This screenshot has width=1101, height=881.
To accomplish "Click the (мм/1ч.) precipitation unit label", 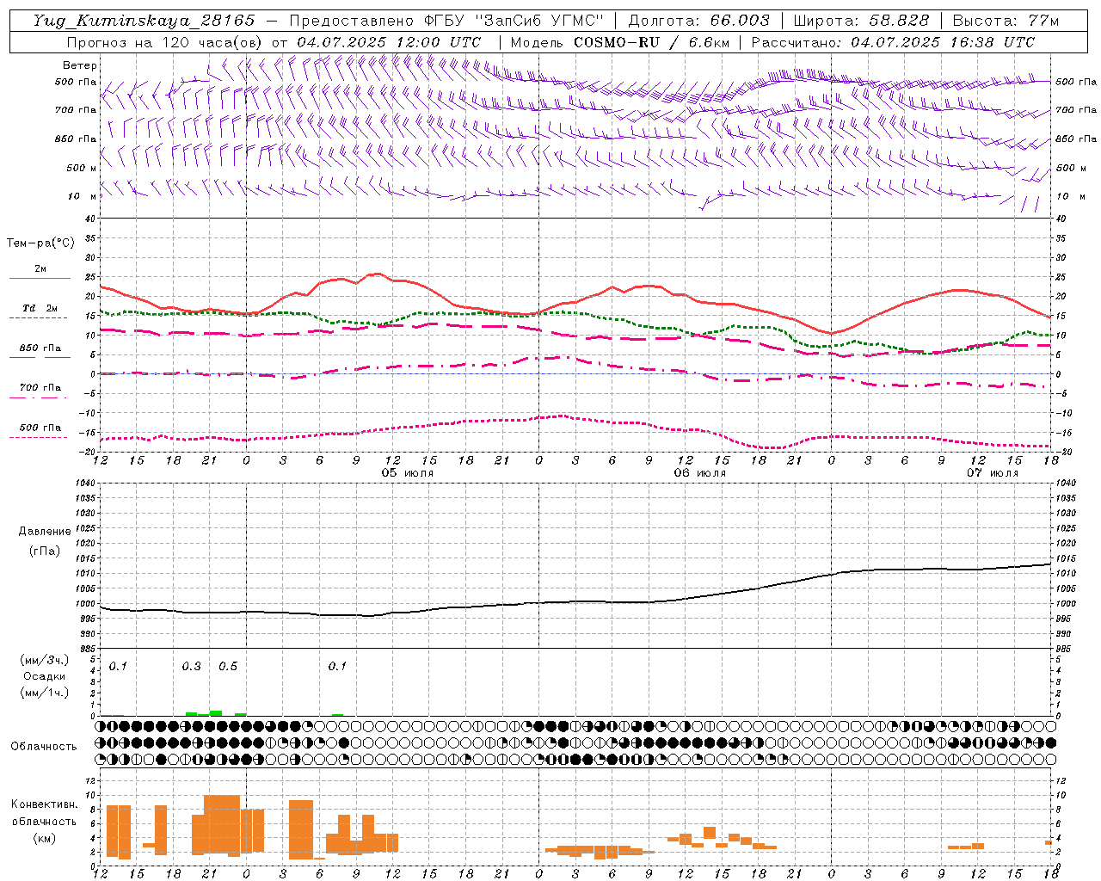I will (45, 693).
